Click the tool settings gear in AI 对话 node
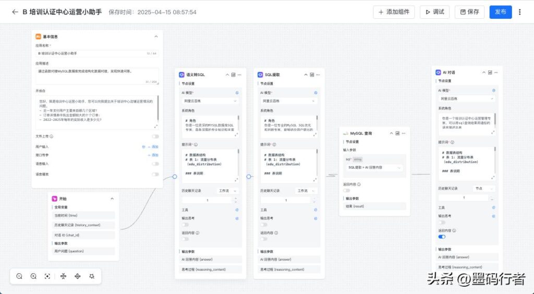534x294 pixels. pos(493,207)
